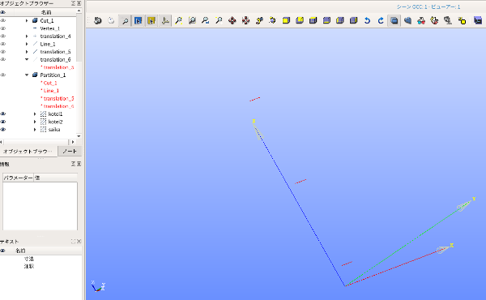Switch to the ノート tab
Viewport: 486px width, 300px height.
[x=70, y=151]
